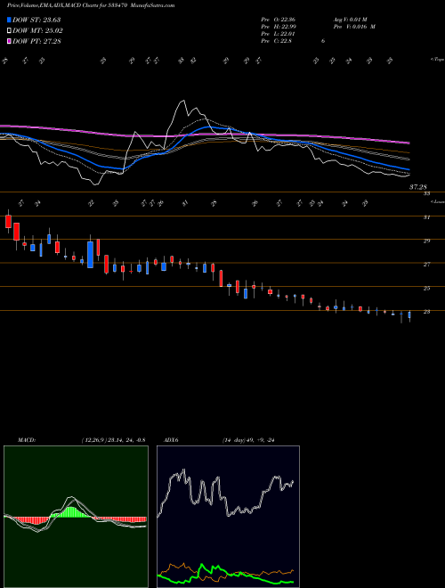Click the MACD '(12,26,9) 23.14, 24, -0.8' parameters
445x588 pixels.
pyautogui.click(x=113, y=440)
